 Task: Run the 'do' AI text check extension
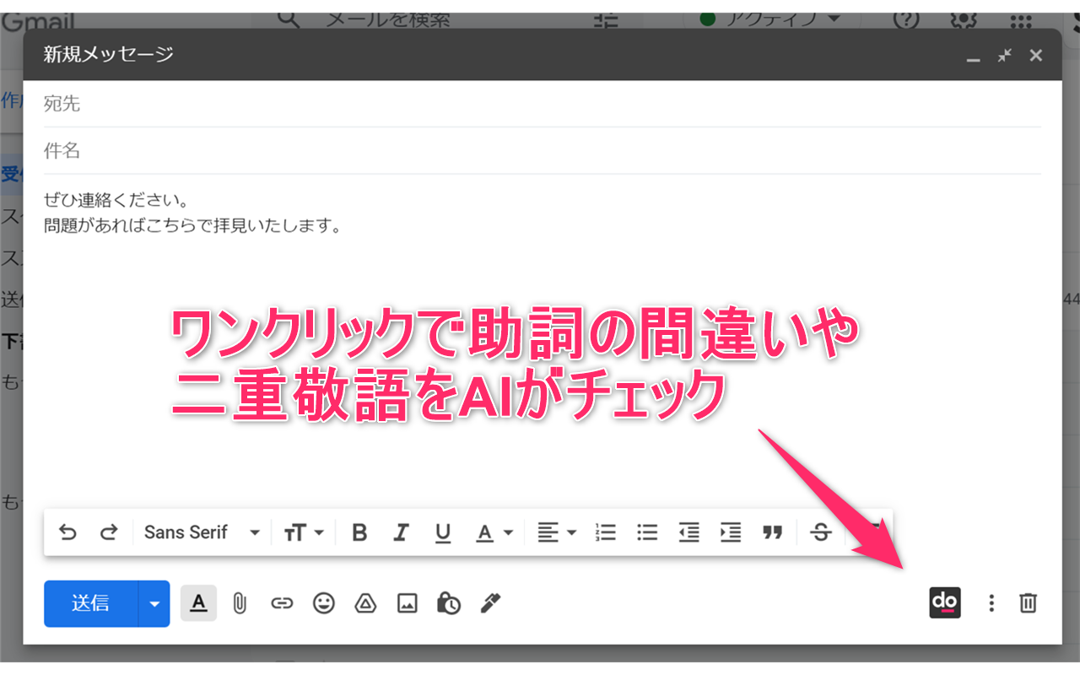point(945,602)
